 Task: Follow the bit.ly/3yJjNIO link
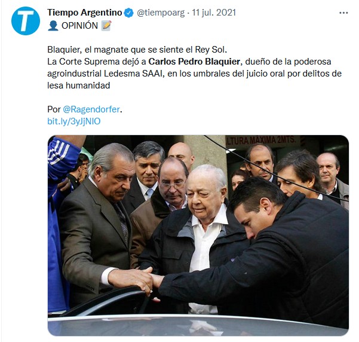click(74, 121)
